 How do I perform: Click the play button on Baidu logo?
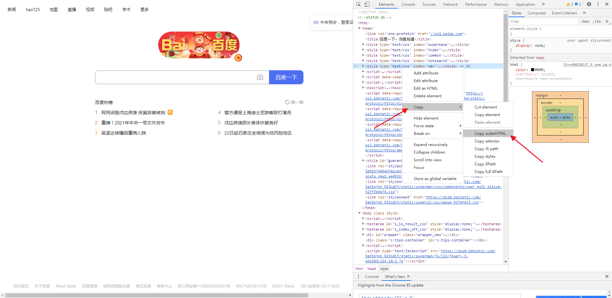click(x=238, y=58)
